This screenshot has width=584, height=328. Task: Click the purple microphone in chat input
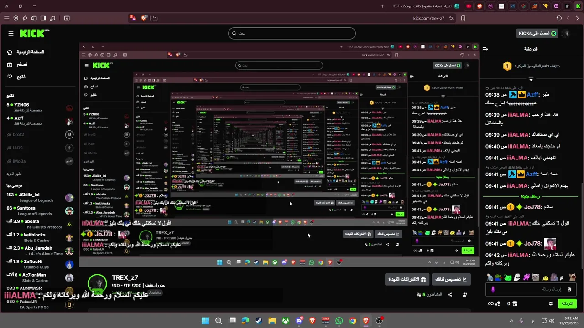coord(493,289)
